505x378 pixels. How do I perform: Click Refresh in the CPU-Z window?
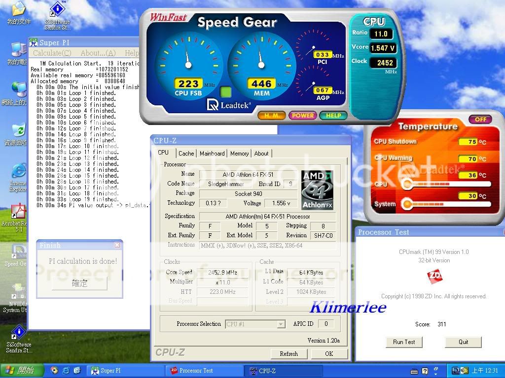pos(289,353)
